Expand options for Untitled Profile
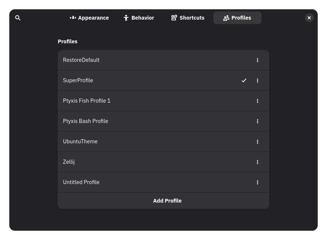 click(257, 182)
